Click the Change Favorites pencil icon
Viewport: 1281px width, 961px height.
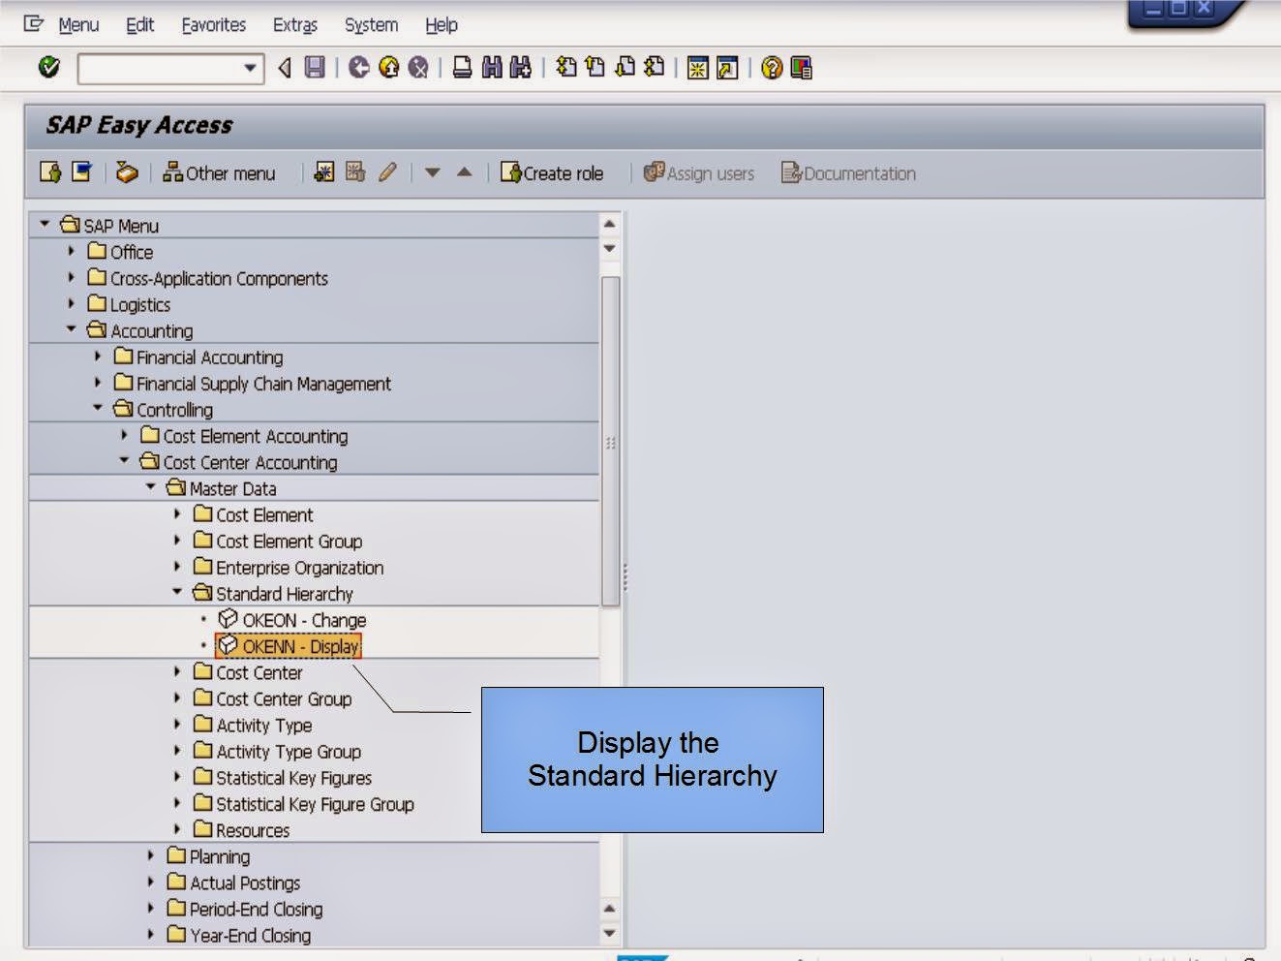(x=387, y=172)
